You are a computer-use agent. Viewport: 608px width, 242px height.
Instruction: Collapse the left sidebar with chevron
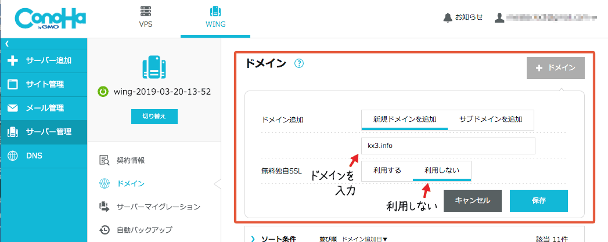[6, 44]
